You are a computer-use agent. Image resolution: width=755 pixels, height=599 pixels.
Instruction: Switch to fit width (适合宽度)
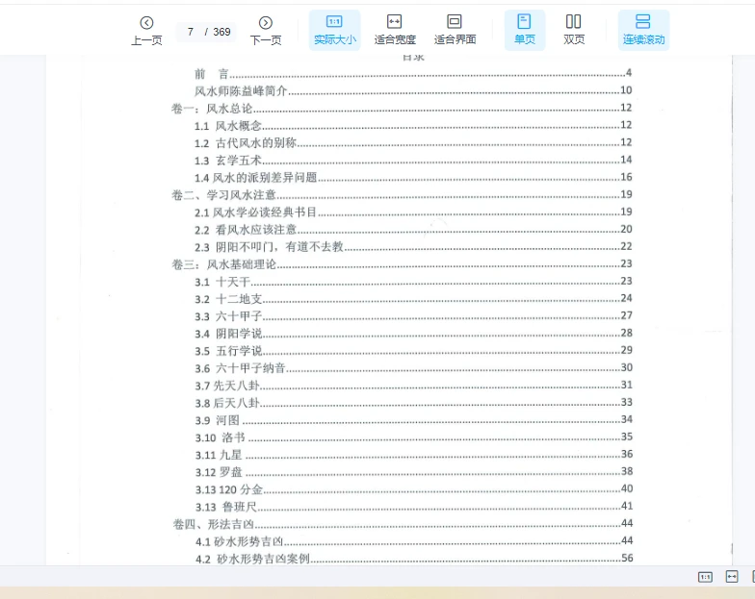(x=395, y=30)
